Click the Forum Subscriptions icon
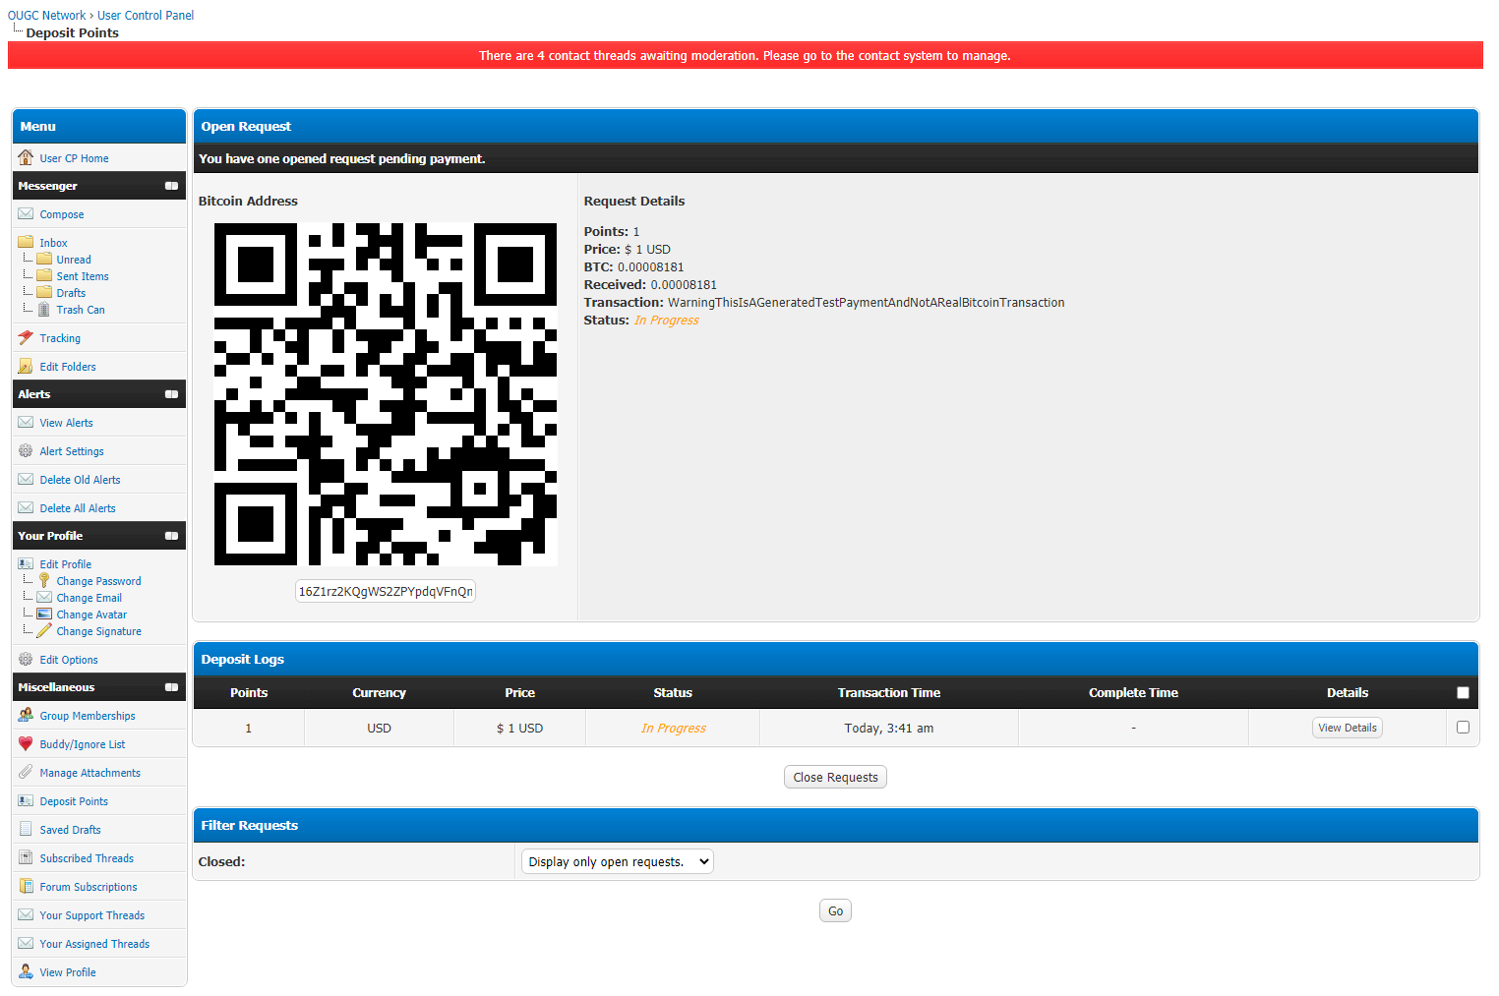The width and height of the screenshot is (1499, 996). [x=26, y=886]
